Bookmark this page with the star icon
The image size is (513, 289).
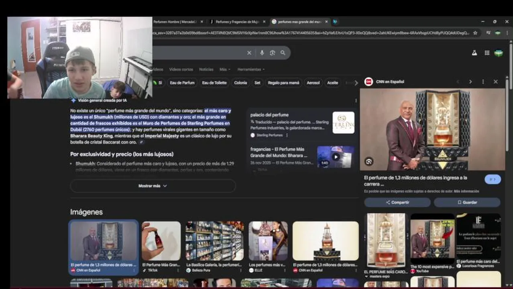tap(475, 33)
